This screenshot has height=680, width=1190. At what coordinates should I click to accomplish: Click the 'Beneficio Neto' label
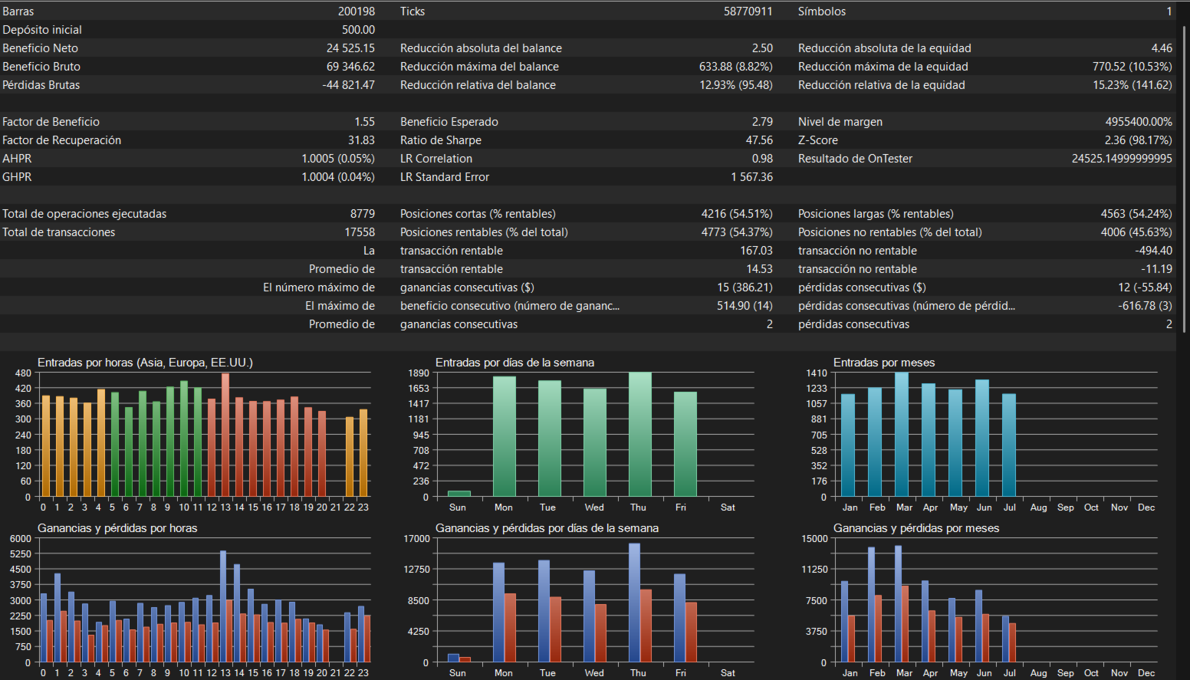[x=40, y=48]
